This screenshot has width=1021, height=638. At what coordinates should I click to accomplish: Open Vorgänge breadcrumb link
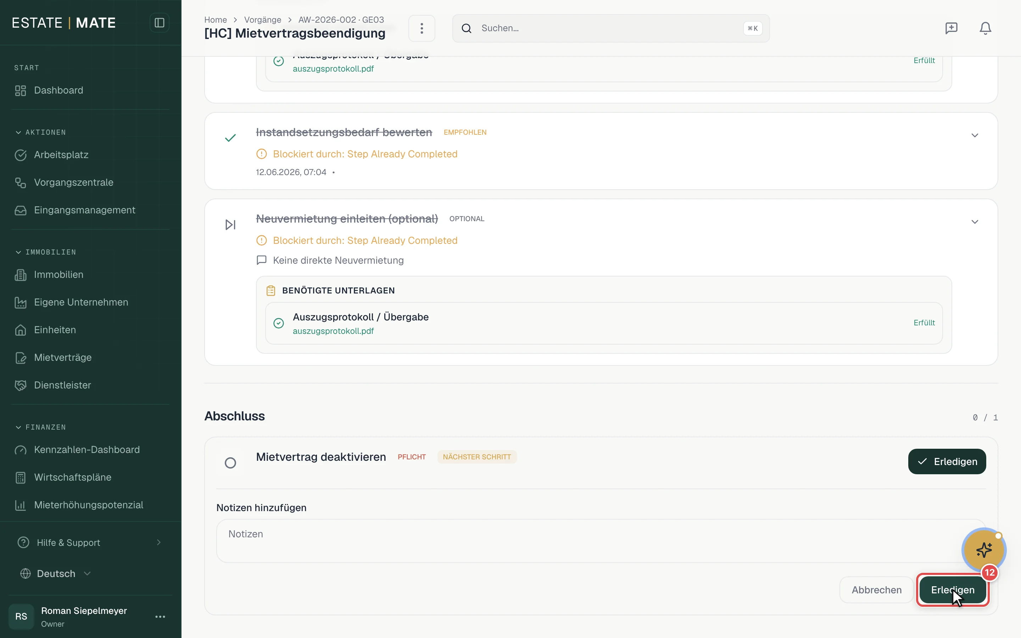coord(262,20)
